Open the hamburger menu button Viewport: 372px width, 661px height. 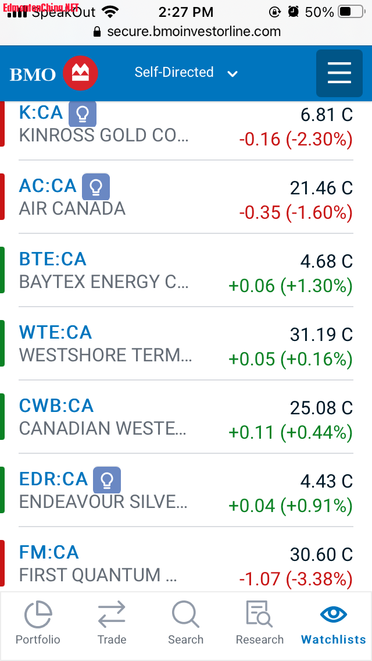pyautogui.click(x=339, y=73)
